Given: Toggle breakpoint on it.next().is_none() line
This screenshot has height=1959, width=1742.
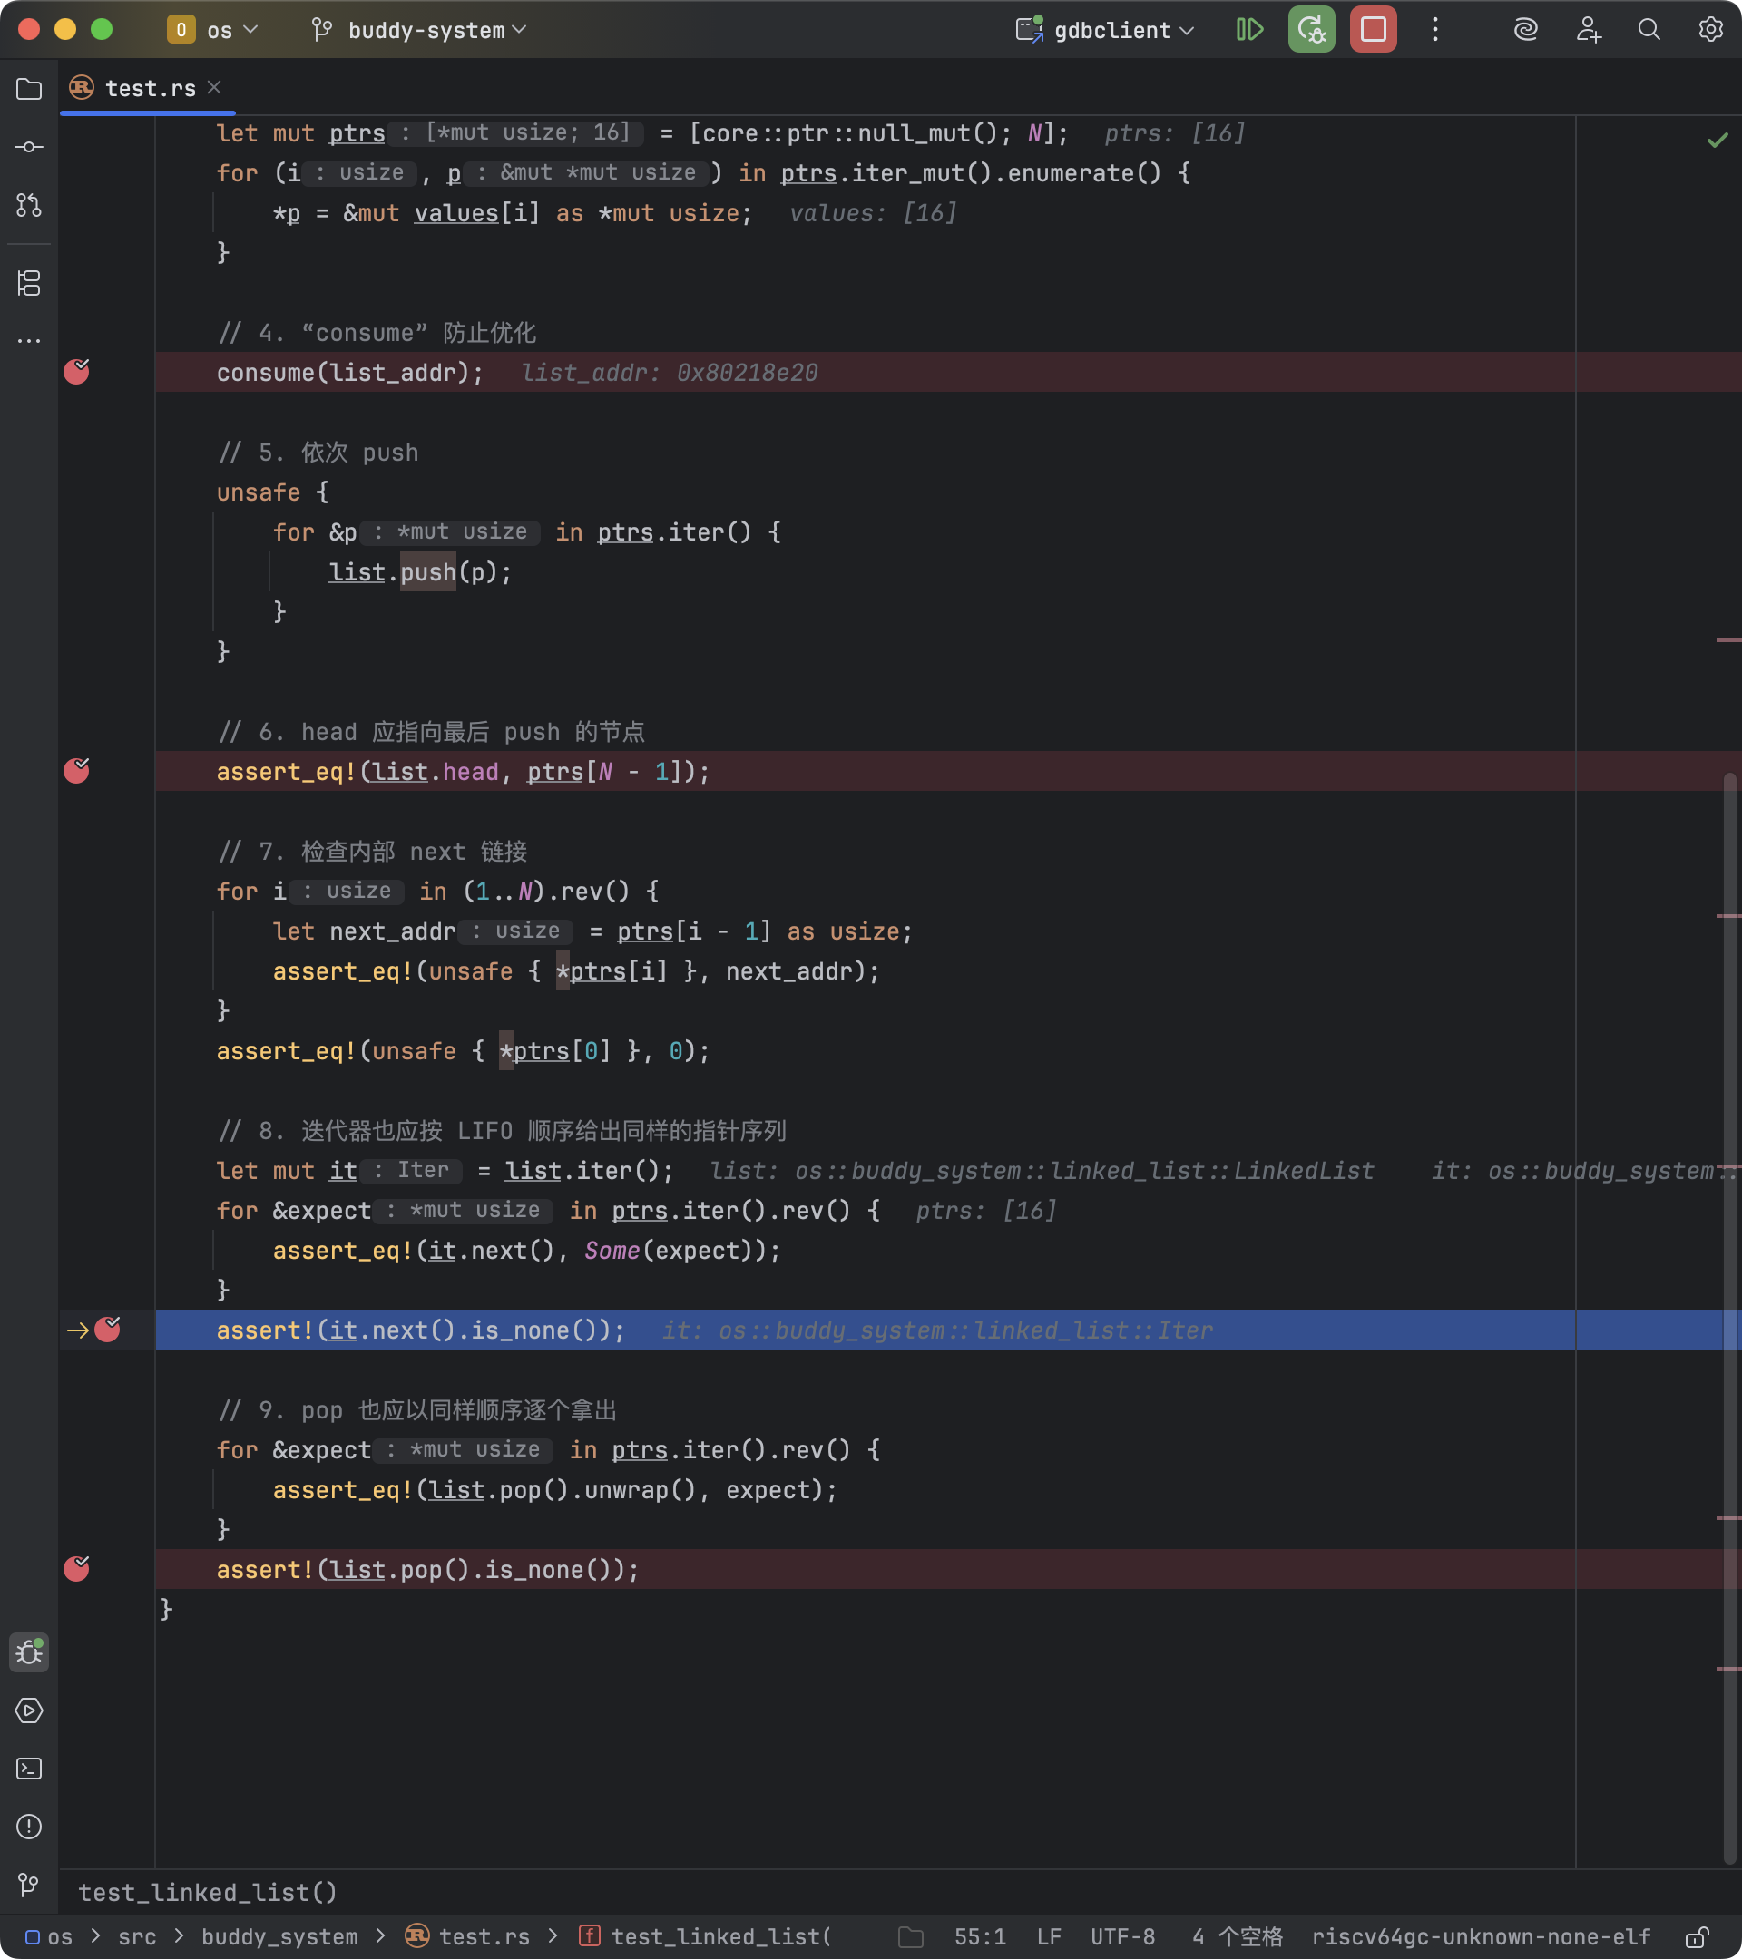Looking at the screenshot, I should (107, 1330).
